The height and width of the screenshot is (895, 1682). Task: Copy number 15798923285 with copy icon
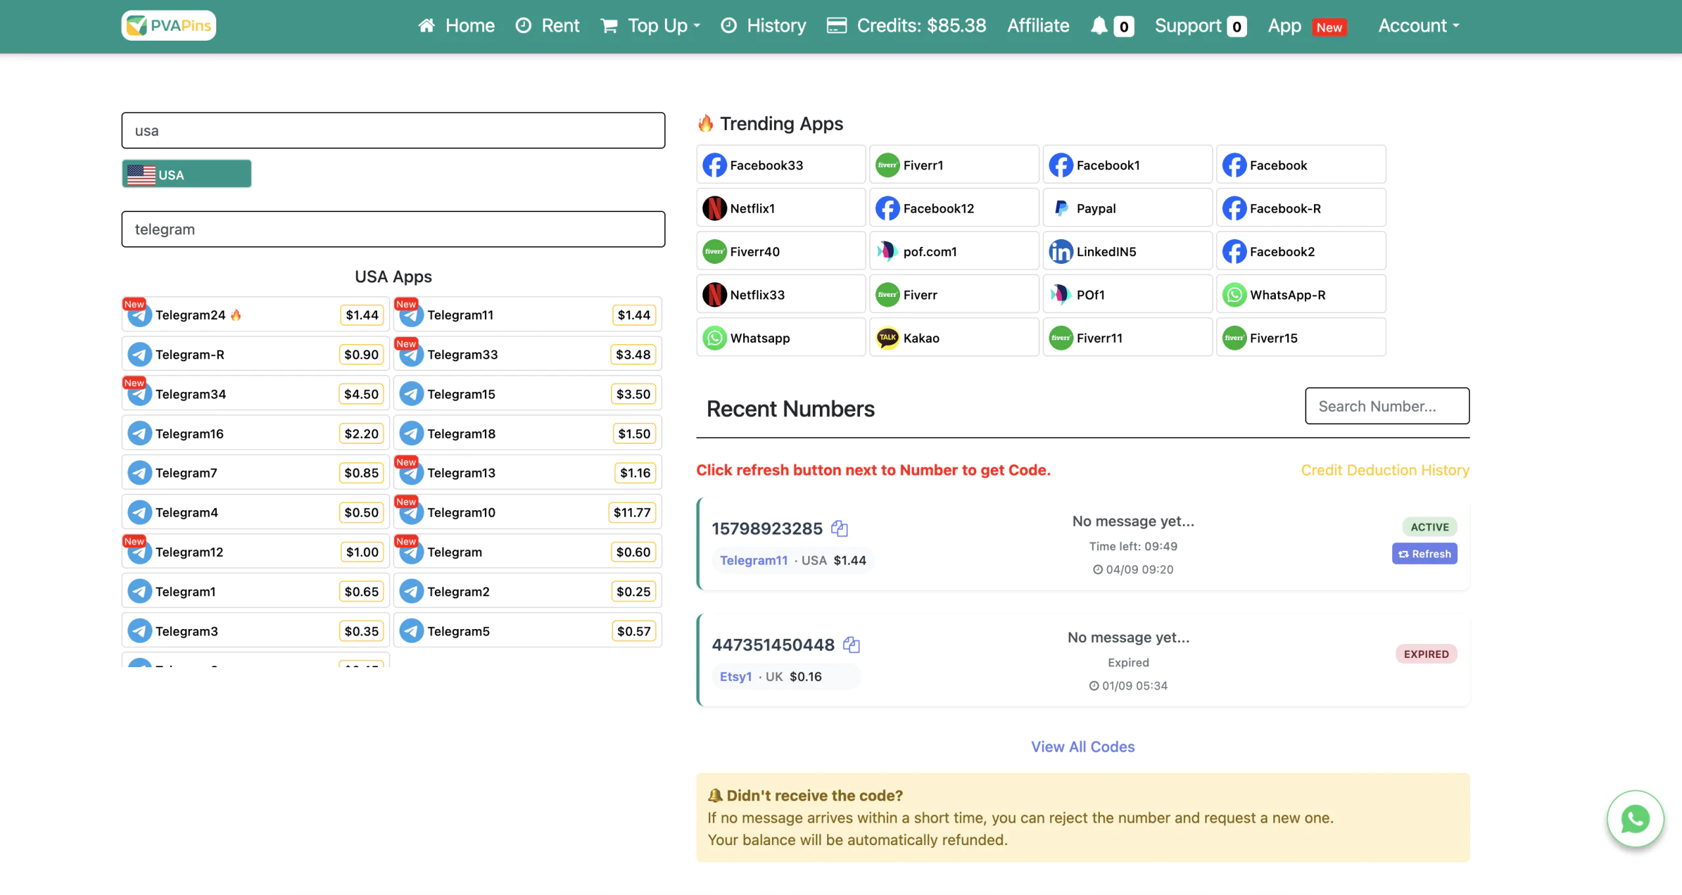click(839, 529)
